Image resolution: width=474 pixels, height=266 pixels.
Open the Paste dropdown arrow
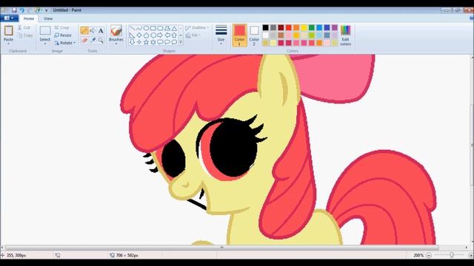8,44
